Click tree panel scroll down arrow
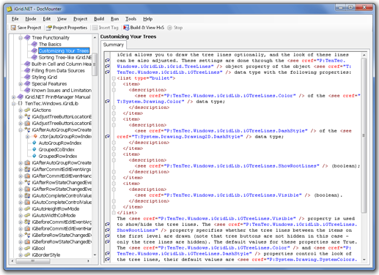379x275 pixels. [x=95, y=255]
